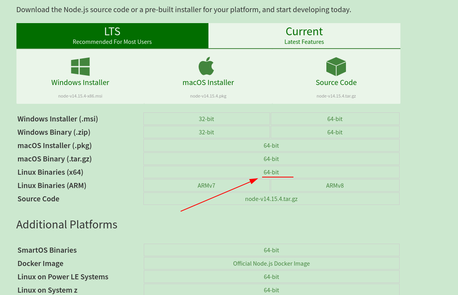The image size is (458, 295).
Task: Download ARMv7 Linux Binaries
Action: [206, 185]
